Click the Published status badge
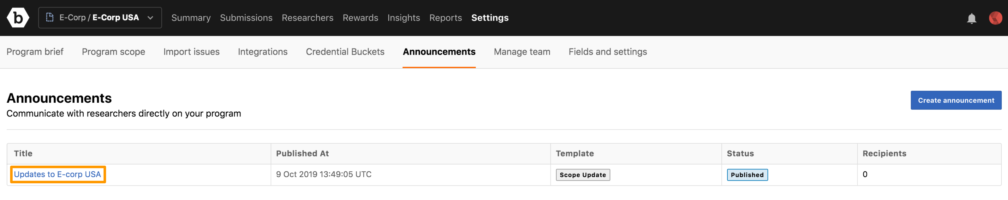1008x200 pixels. coord(747,174)
